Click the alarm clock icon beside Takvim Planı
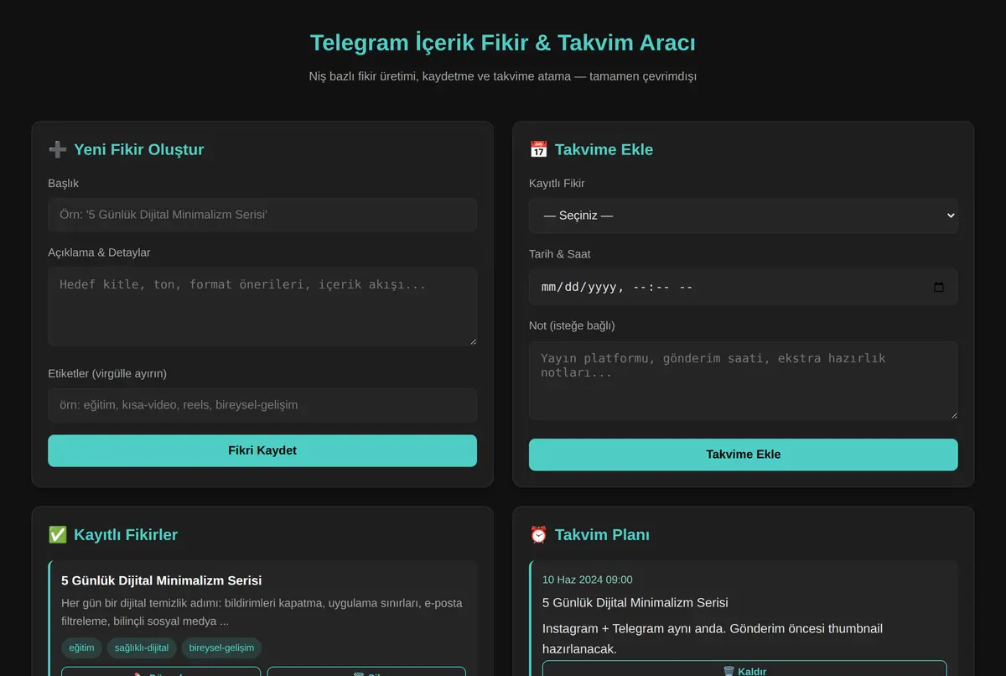The width and height of the screenshot is (1006, 676). pos(538,534)
